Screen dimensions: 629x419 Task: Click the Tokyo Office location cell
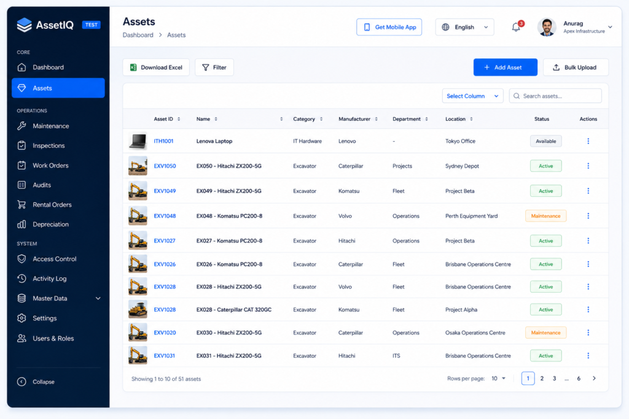point(460,141)
